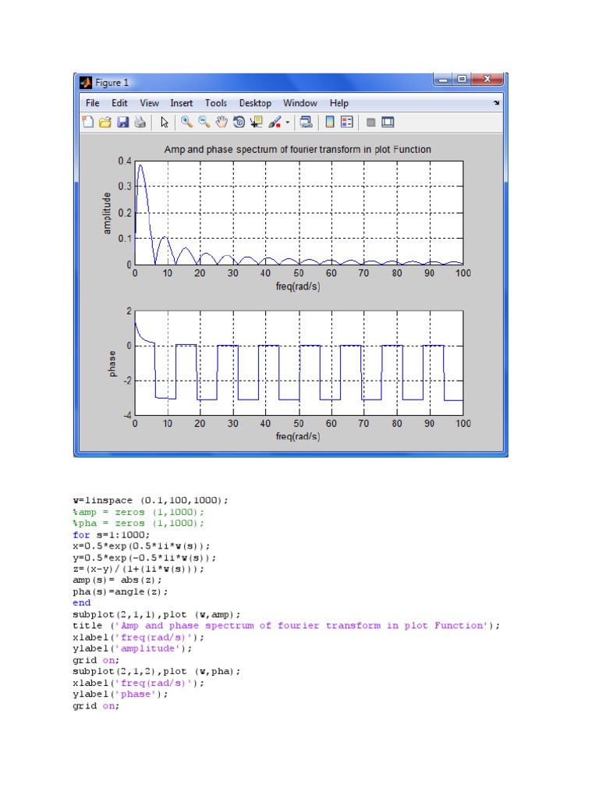Insert a Colorbar from the toolbar
The width and height of the screenshot is (599, 799).
coord(330,122)
